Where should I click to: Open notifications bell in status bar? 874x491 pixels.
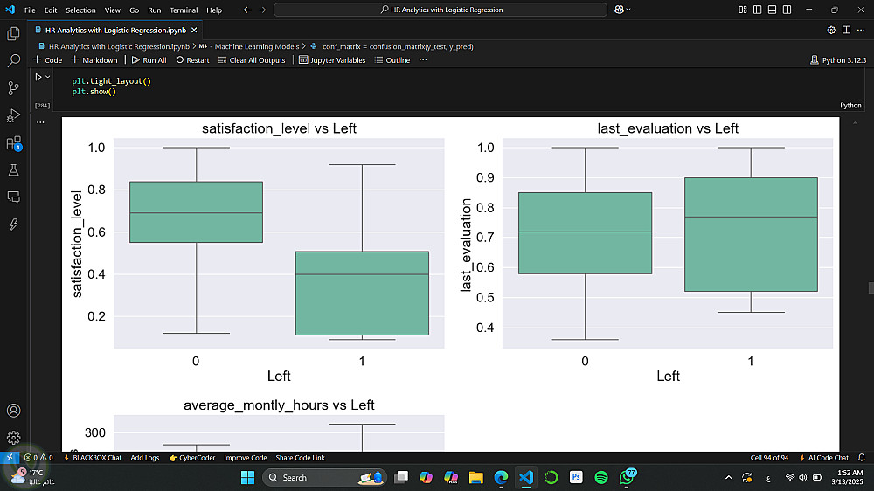pos(862,458)
